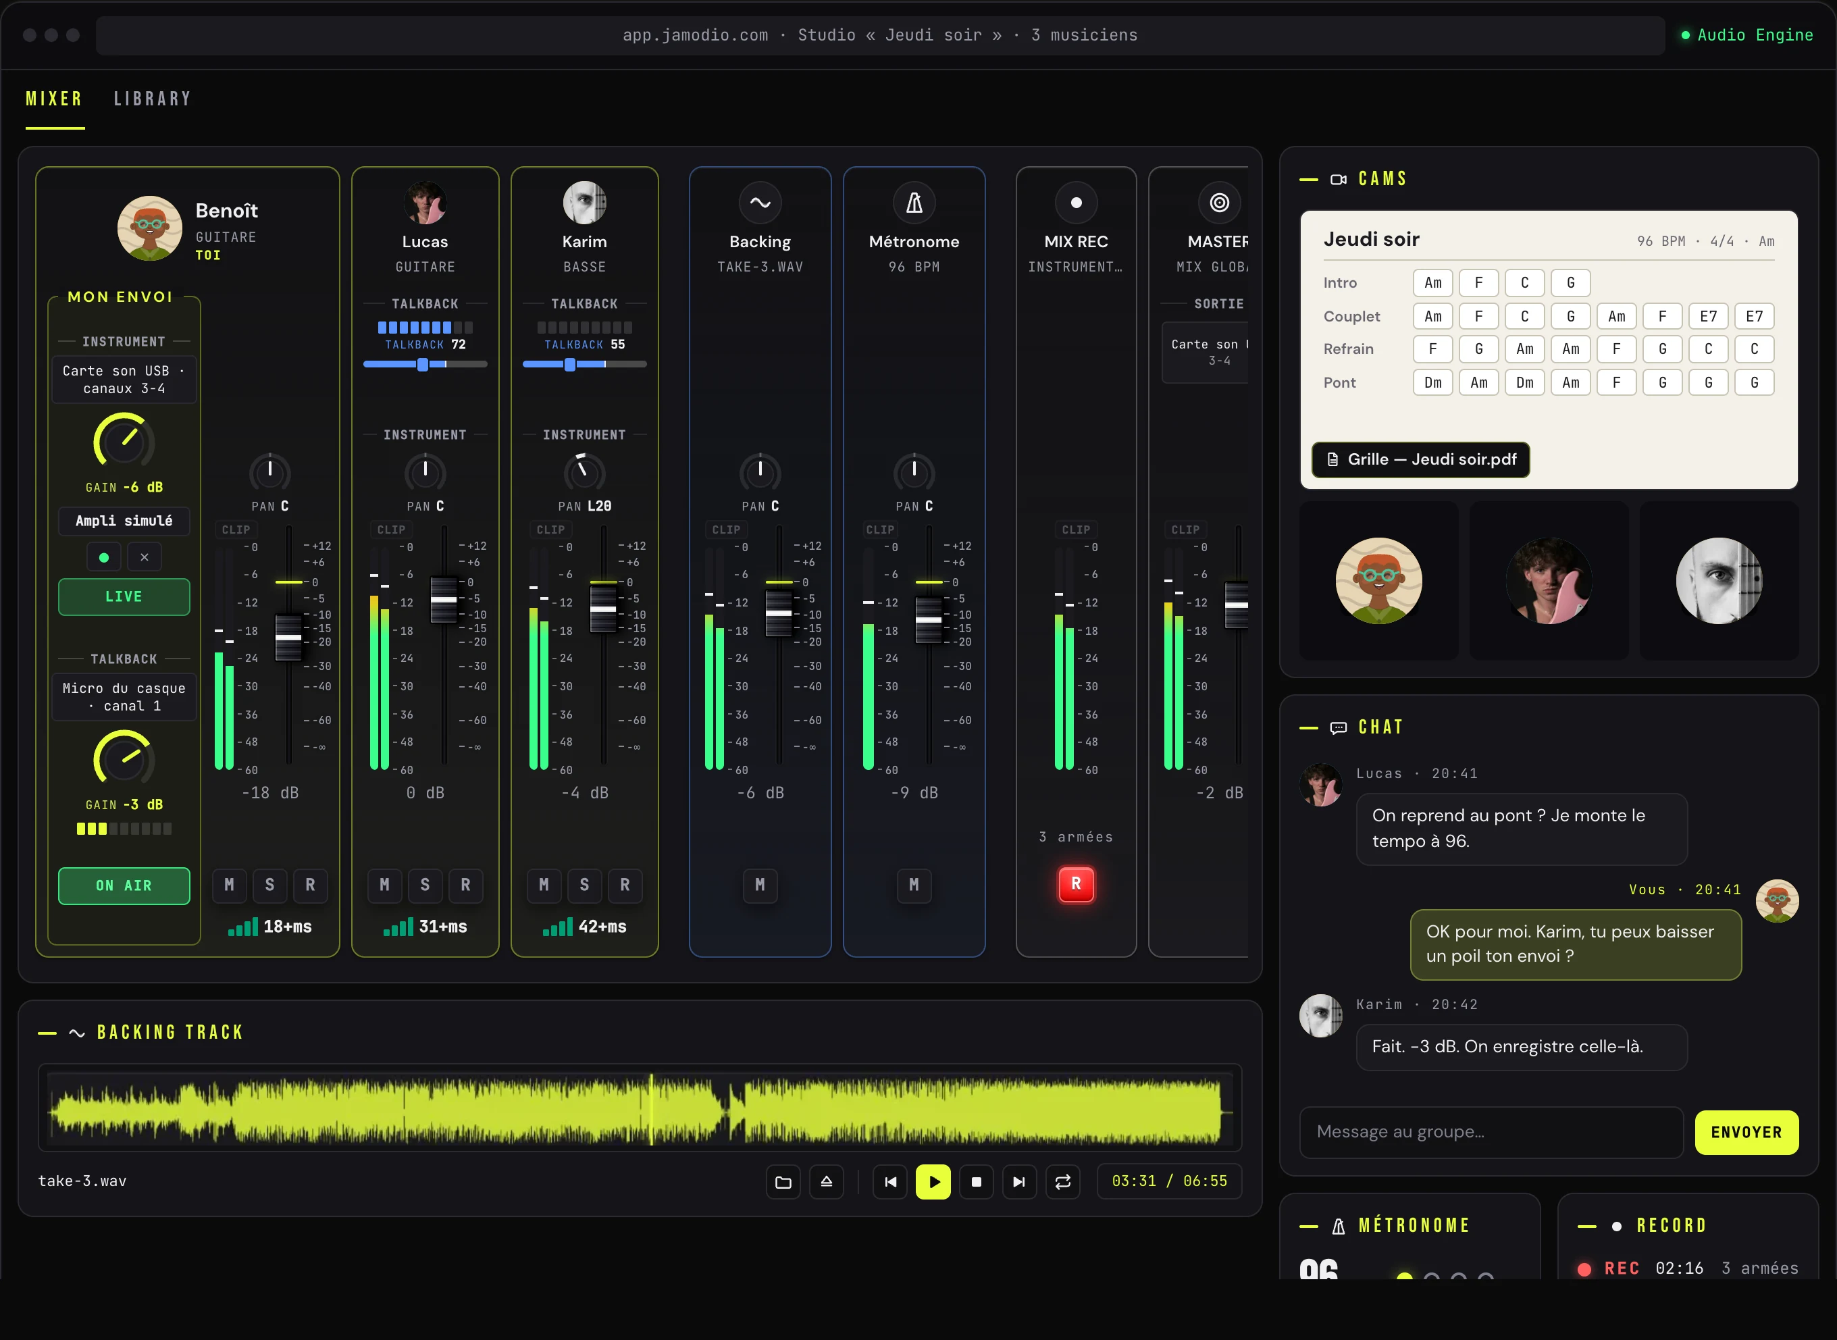Click the latency bars icon on Benoît's channel
The image size is (1837, 1340).
242,927
